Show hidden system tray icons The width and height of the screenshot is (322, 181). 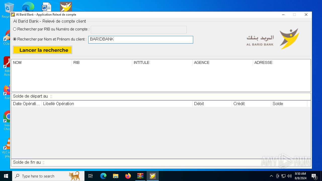[x=271, y=176]
